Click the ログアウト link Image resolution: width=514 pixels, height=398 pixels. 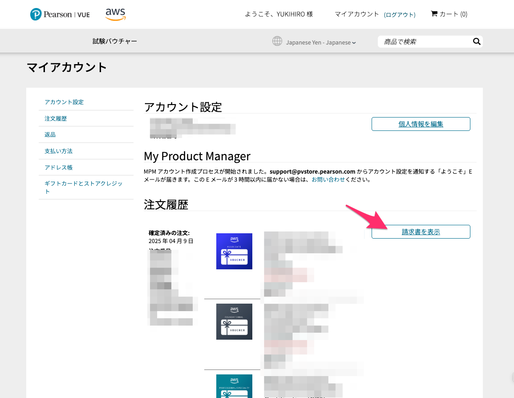pyautogui.click(x=400, y=14)
